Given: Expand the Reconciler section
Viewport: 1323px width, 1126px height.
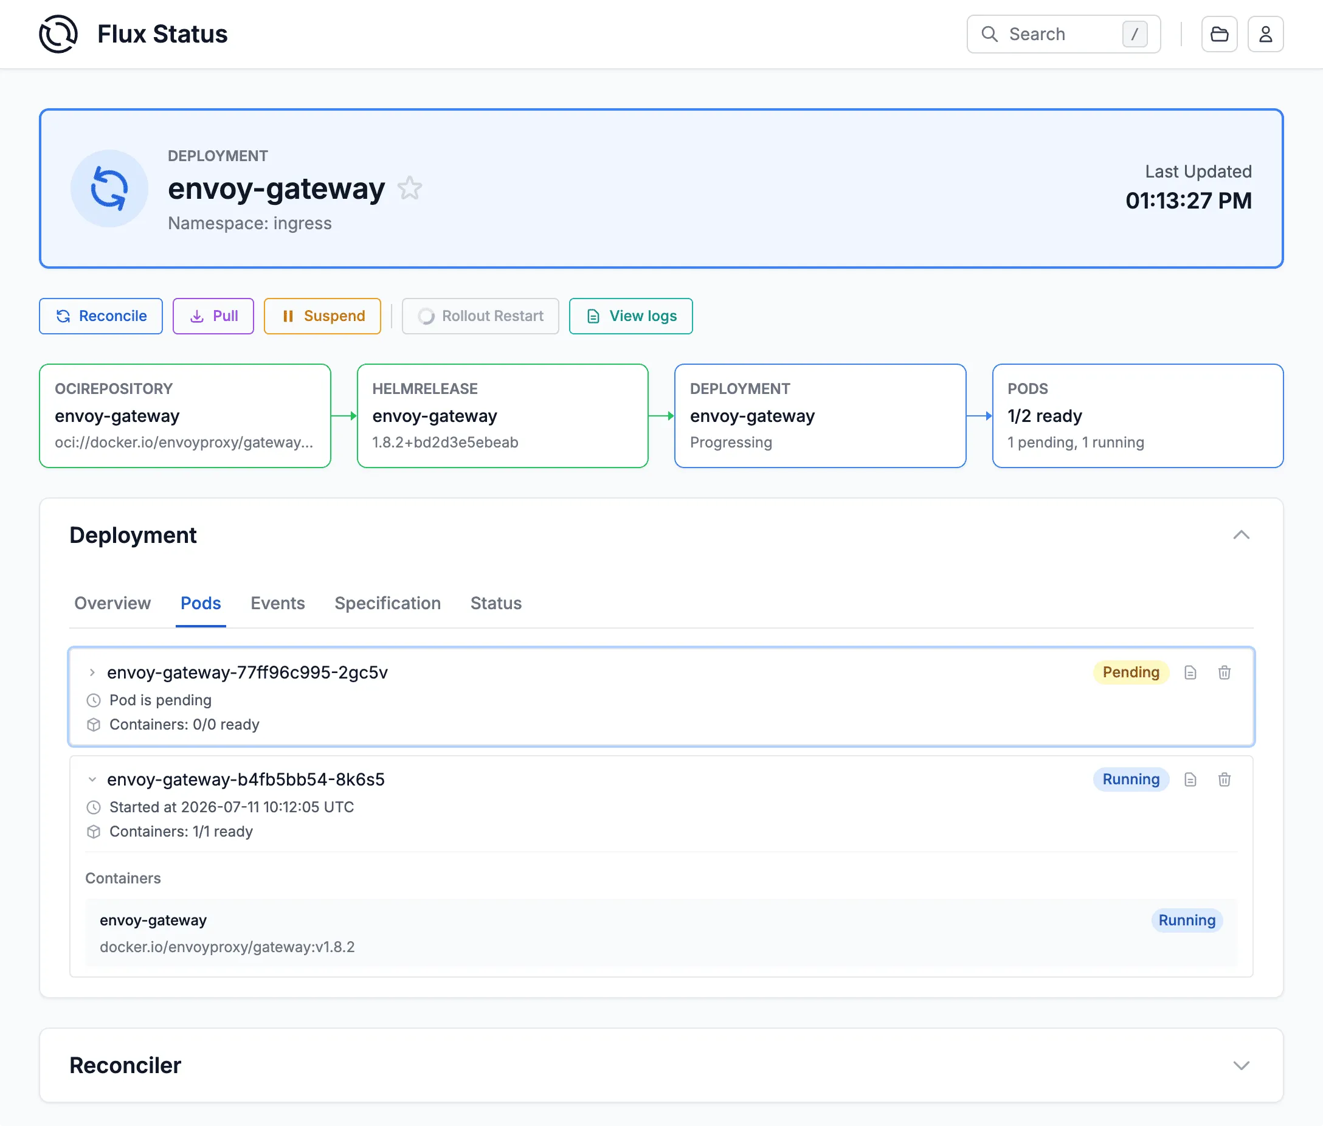Looking at the screenshot, I should click(x=1241, y=1065).
